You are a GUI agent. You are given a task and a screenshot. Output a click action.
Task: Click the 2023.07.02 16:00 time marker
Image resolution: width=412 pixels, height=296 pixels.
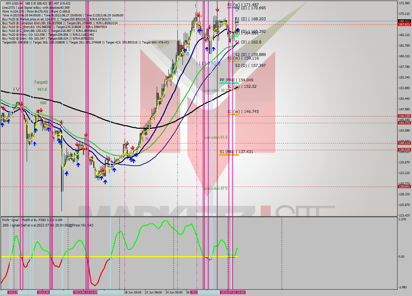232,292
